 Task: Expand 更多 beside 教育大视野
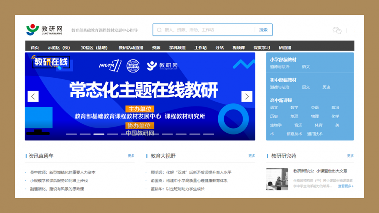coord(252,156)
